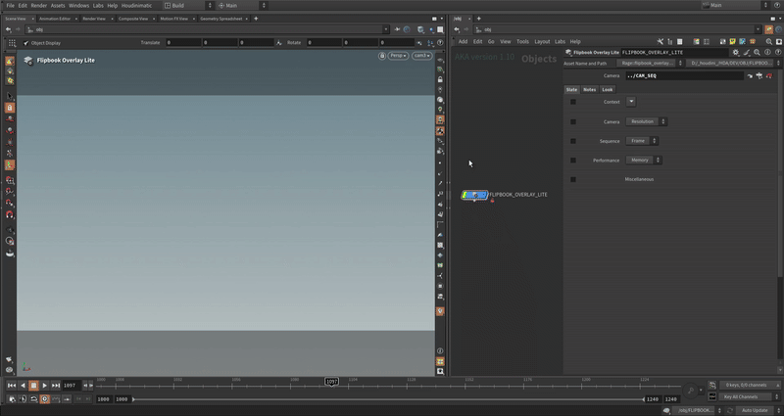Click the parameter pane search icon
The height and width of the screenshot is (416, 784).
(x=757, y=52)
